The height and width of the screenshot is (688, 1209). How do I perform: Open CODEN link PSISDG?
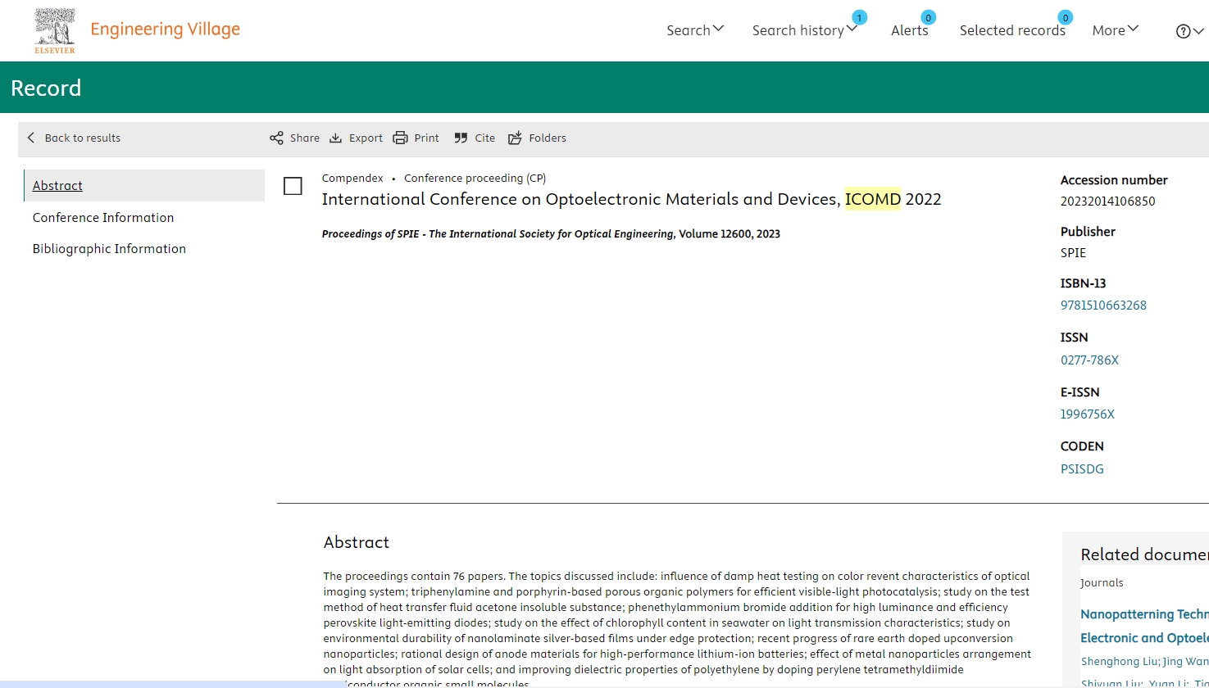pos(1082,468)
